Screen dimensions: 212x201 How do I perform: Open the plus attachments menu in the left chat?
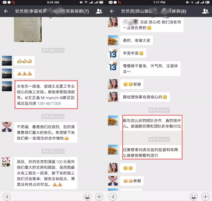point(99,197)
